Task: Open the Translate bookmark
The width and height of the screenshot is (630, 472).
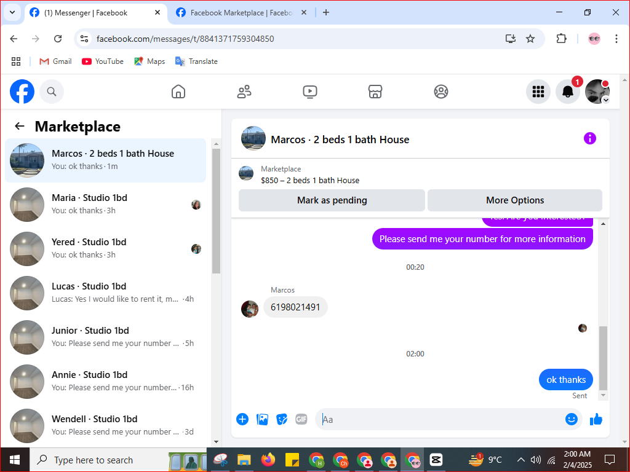Action: (x=196, y=61)
